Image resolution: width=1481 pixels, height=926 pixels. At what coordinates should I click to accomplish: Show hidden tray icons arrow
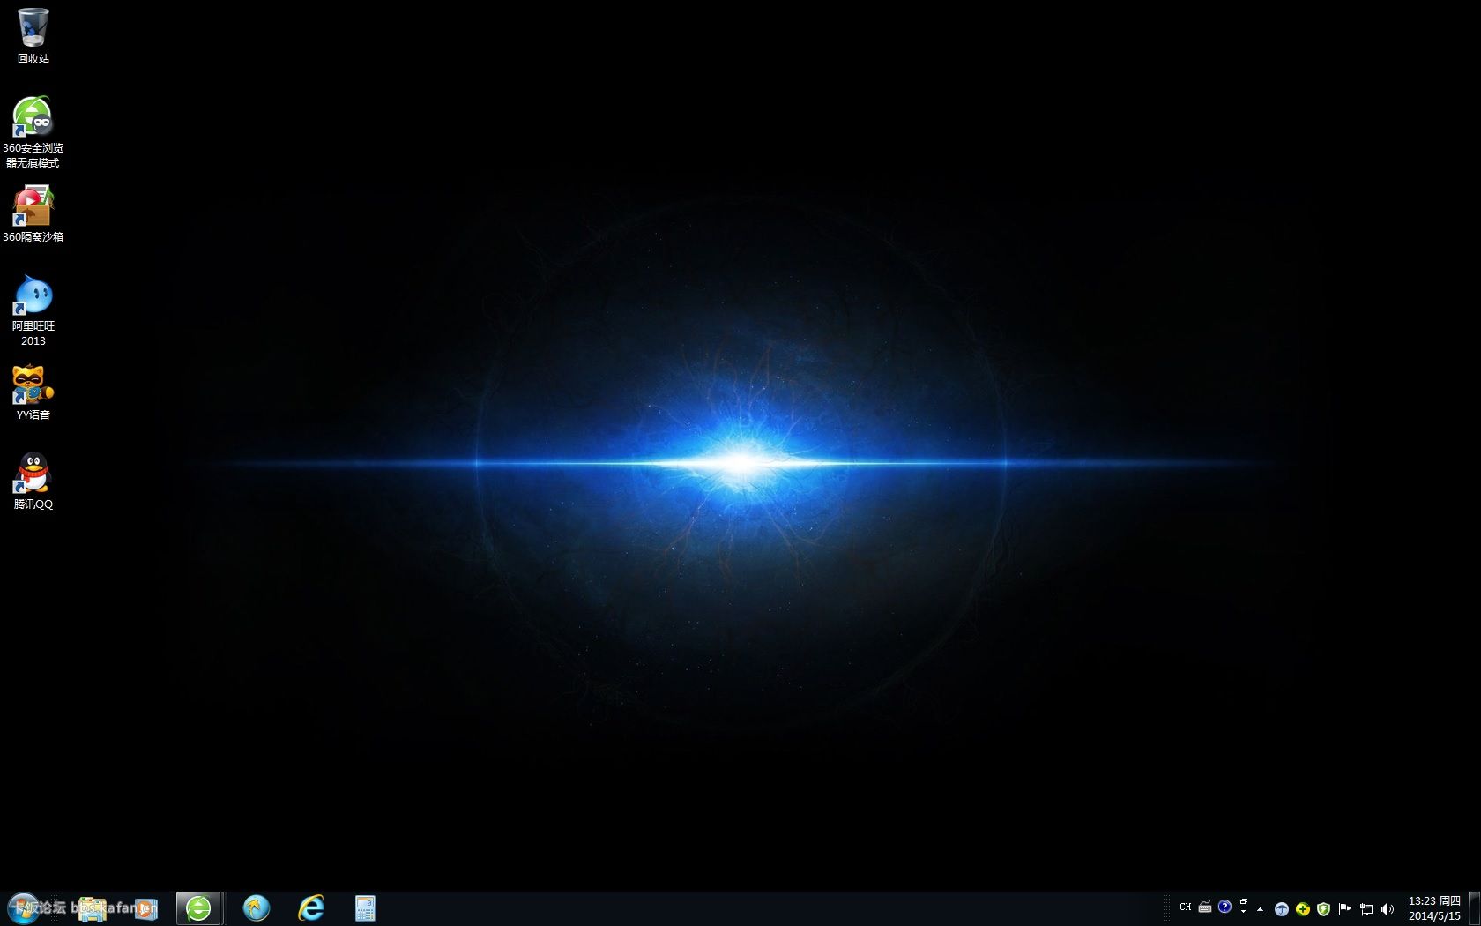click(1260, 909)
